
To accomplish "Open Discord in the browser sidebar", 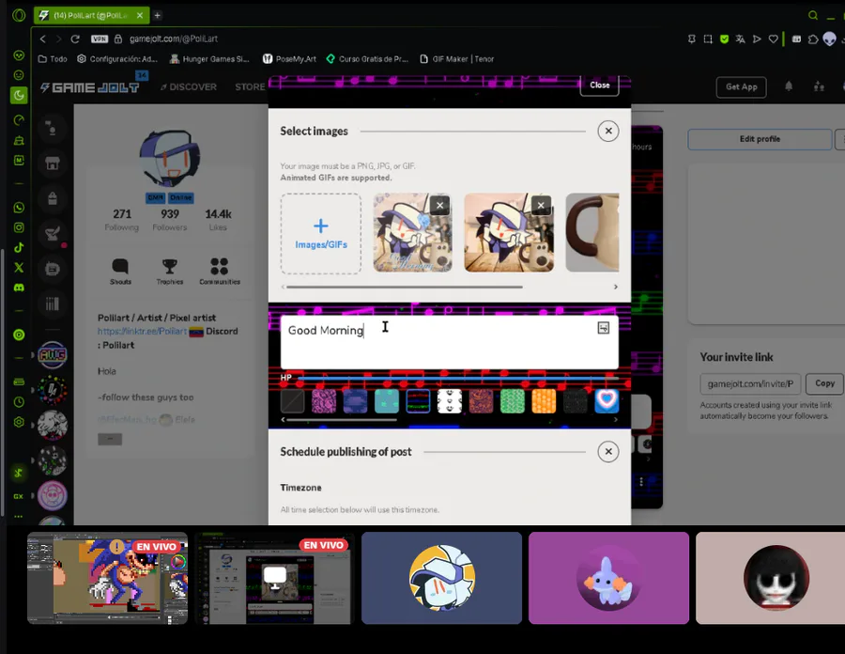I will click(x=19, y=288).
